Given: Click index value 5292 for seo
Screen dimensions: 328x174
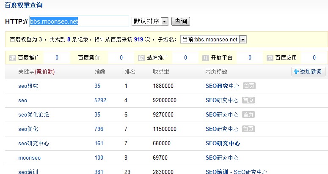Looking at the screenshot, I should click(100, 101).
